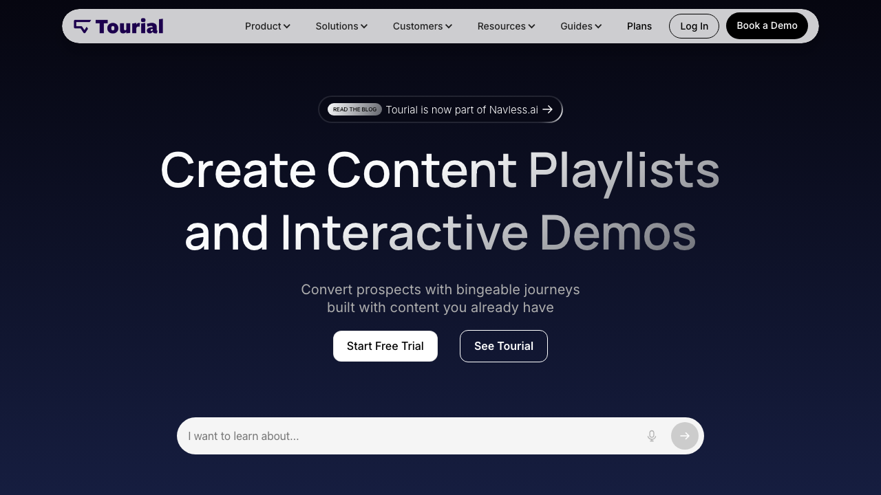Viewport: 881px width, 495px height.
Task: Expand the Solutions menu
Action: pyautogui.click(x=341, y=26)
